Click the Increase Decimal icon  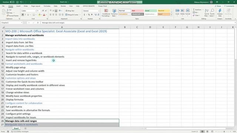[96, 15]
